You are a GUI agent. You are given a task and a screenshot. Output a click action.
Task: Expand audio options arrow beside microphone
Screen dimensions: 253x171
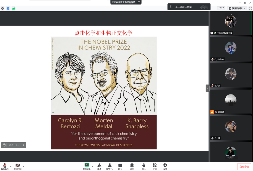(11, 166)
